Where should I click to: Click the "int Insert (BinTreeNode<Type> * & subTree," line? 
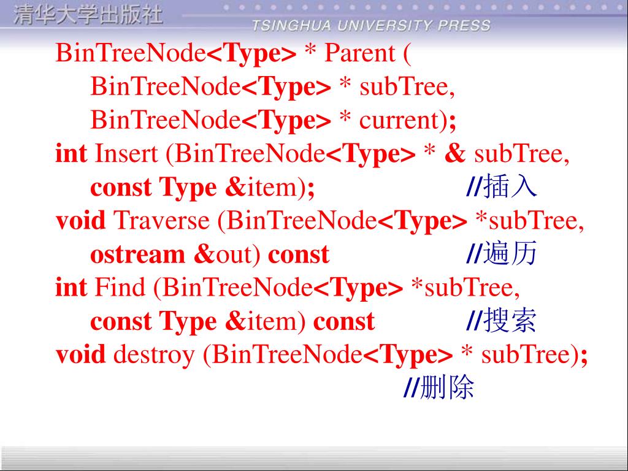(312, 154)
